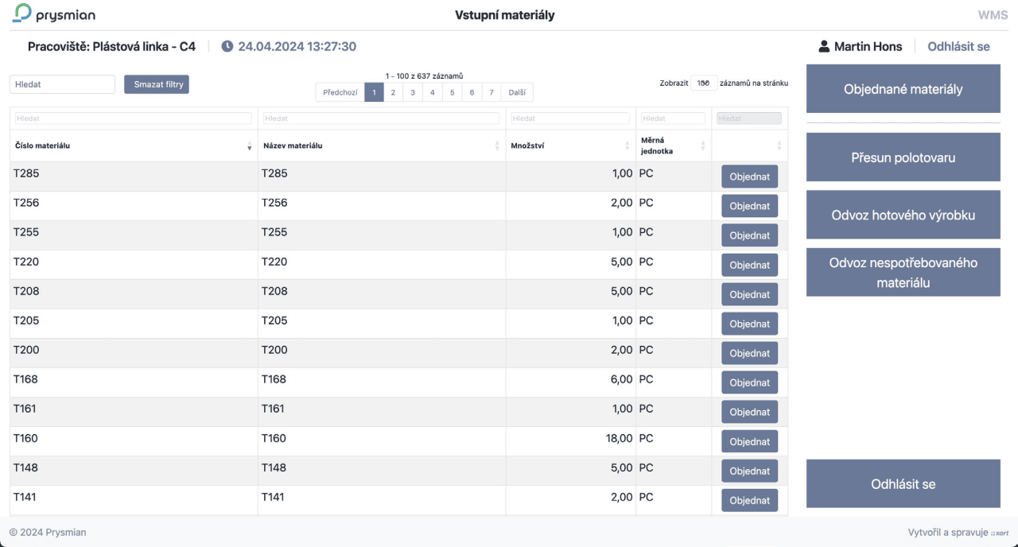Viewport: 1018px width, 547px height.
Task: Click the Další next-page button
Action: [517, 92]
